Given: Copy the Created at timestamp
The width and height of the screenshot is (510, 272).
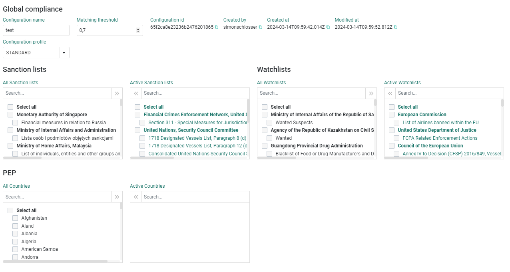Looking at the screenshot, I should (x=328, y=27).
